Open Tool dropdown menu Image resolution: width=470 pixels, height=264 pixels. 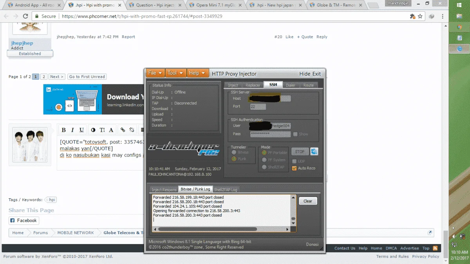175,73
